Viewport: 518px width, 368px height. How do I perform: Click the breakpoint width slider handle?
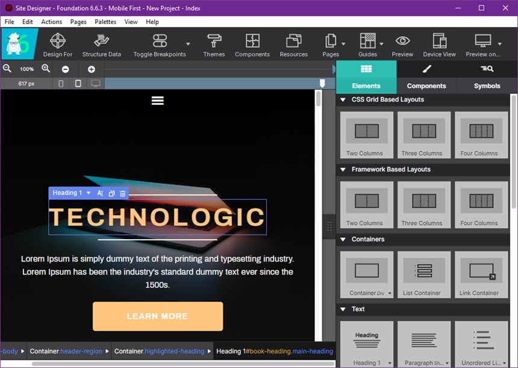tap(322, 83)
